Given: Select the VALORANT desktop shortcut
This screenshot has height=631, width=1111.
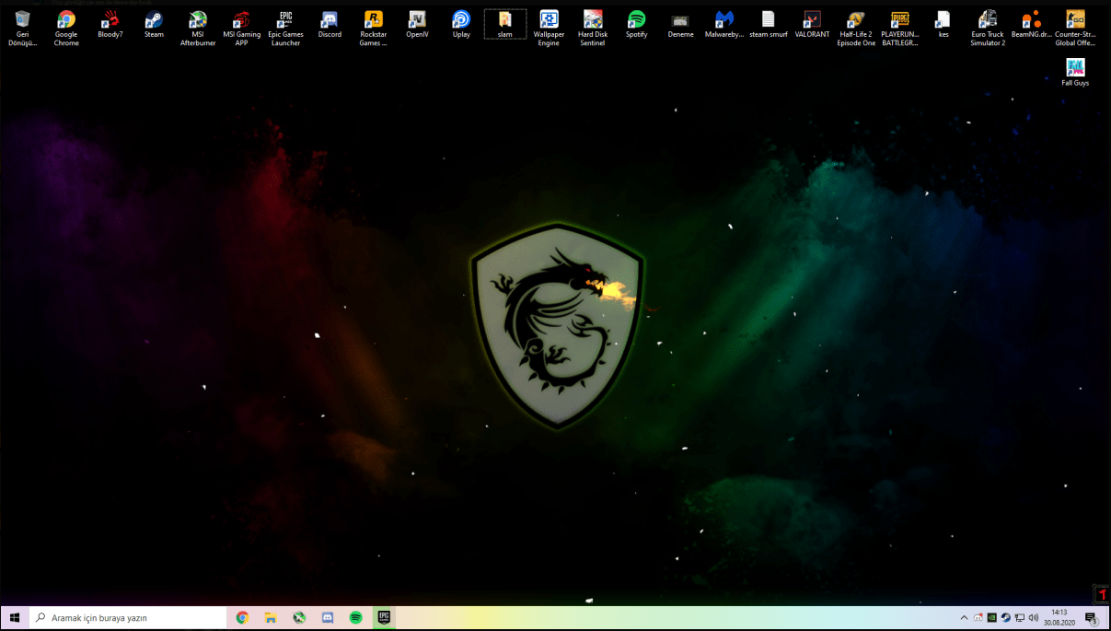Looking at the screenshot, I should click(x=812, y=25).
